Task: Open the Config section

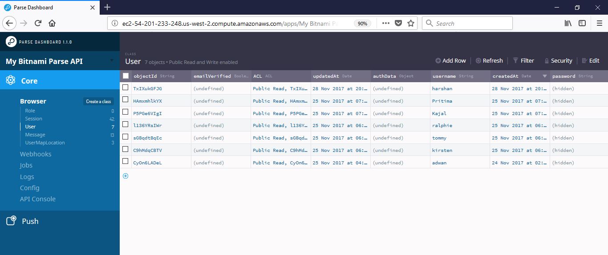Action: click(x=30, y=188)
